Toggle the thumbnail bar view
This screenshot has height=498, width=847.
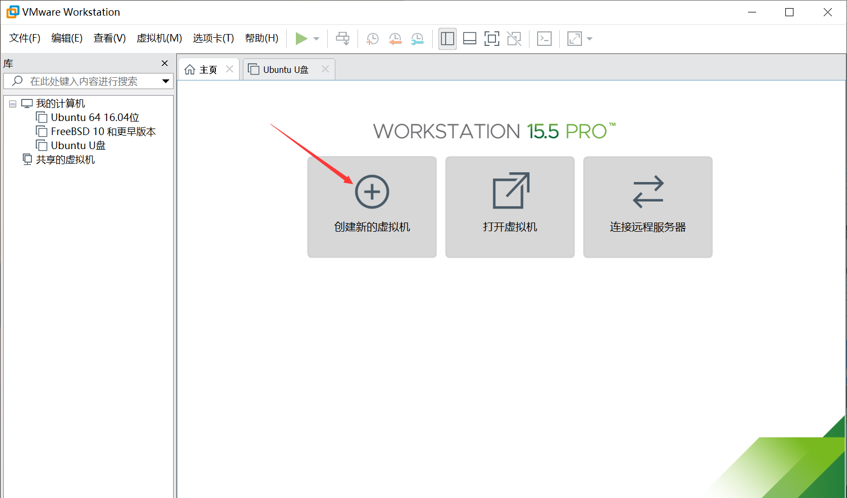pyautogui.click(x=470, y=38)
